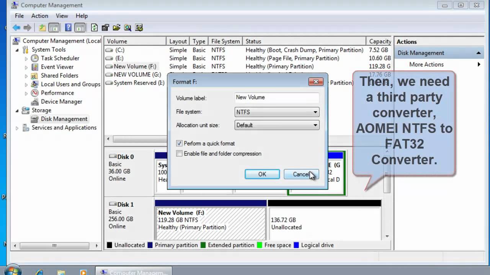Screen dimensions: 490x275
Task: Open Windows Media Player taskbar icon
Action: pyautogui.click(x=83, y=272)
